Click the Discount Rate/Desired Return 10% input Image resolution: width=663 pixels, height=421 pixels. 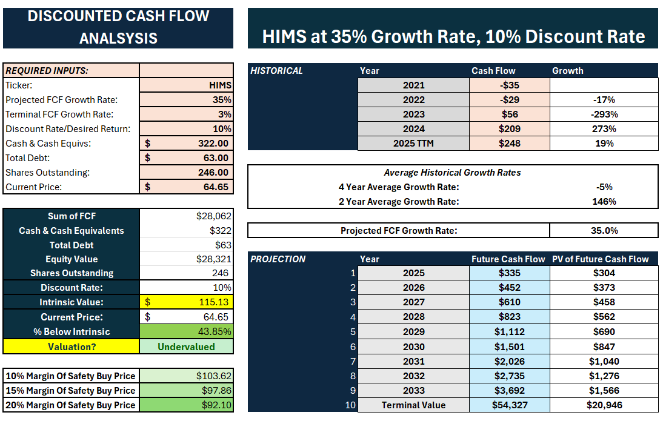[187, 129]
